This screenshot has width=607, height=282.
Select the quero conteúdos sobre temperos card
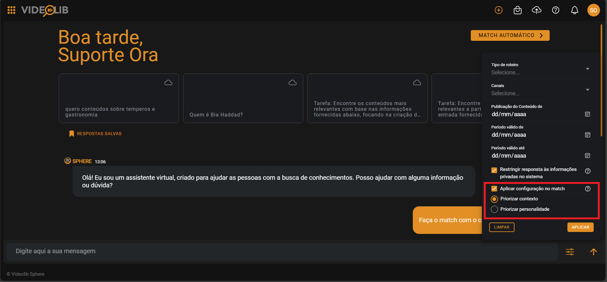(x=119, y=98)
